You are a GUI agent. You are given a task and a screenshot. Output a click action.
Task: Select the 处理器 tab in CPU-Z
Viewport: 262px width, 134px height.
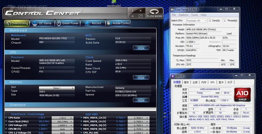pos(177,82)
